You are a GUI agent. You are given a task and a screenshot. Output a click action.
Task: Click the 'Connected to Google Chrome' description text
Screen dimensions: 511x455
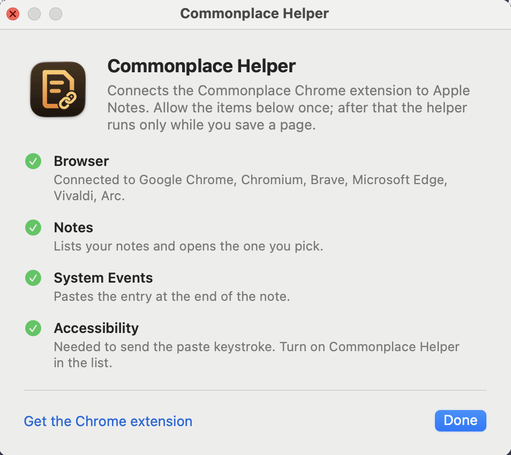point(251,187)
